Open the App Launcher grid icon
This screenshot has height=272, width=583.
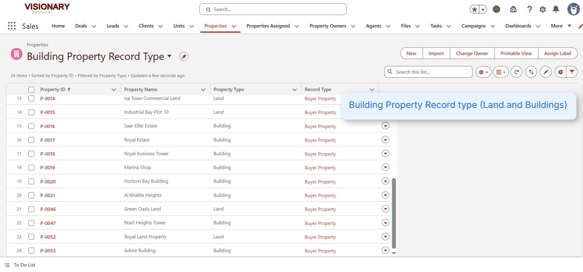(x=12, y=26)
